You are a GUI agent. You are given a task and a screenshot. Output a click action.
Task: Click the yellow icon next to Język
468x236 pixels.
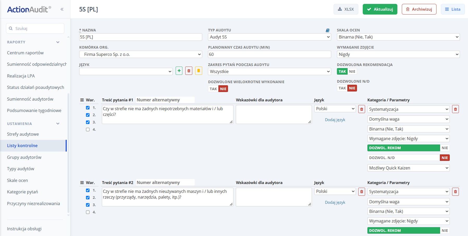pyautogui.click(x=199, y=71)
